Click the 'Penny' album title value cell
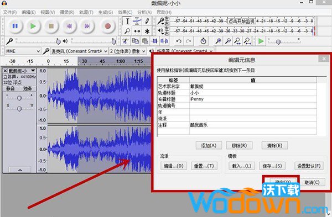 (x=253, y=99)
